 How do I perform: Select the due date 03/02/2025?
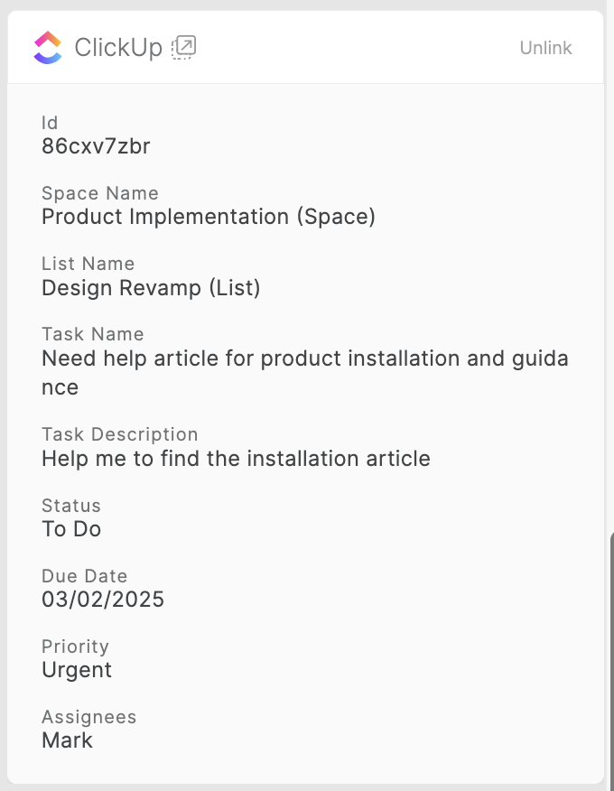point(103,600)
